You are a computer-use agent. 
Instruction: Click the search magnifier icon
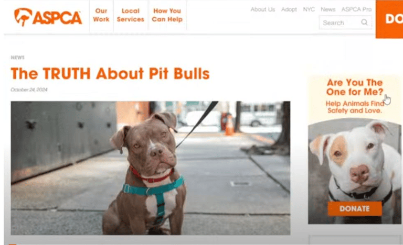364,23
